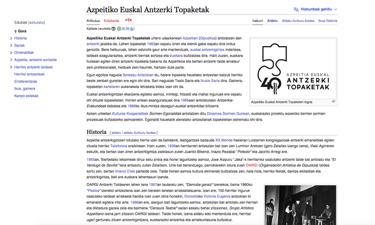
Task: Open the Azpeitian link in intro
Action: tap(190, 38)
